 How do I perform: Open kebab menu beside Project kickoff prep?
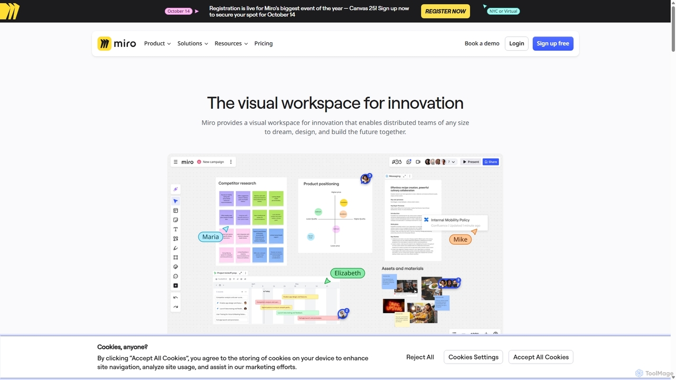(246, 273)
